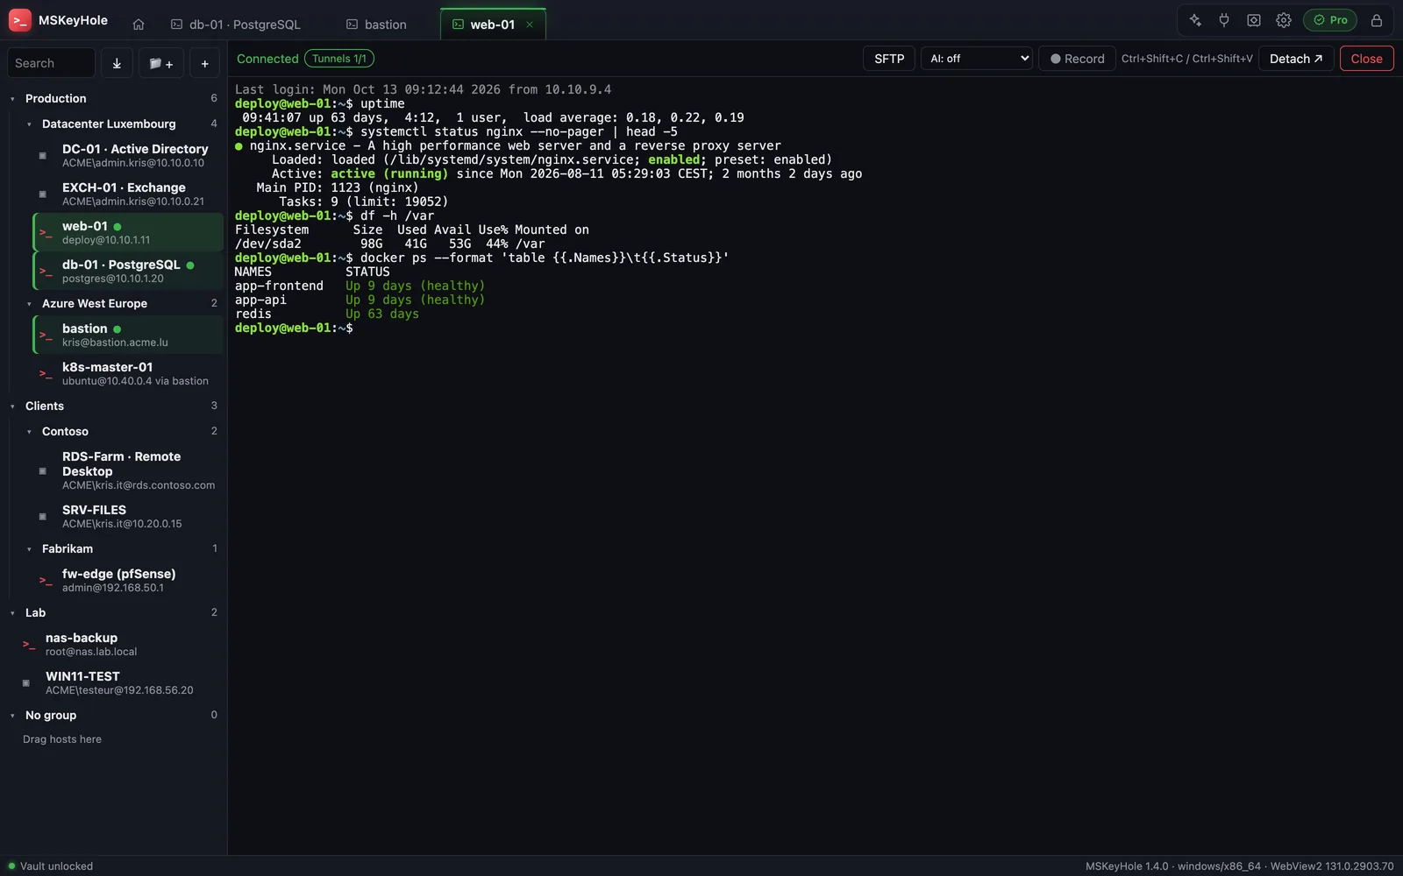
Task: Click the Connected status label
Action: click(x=267, y=59)
